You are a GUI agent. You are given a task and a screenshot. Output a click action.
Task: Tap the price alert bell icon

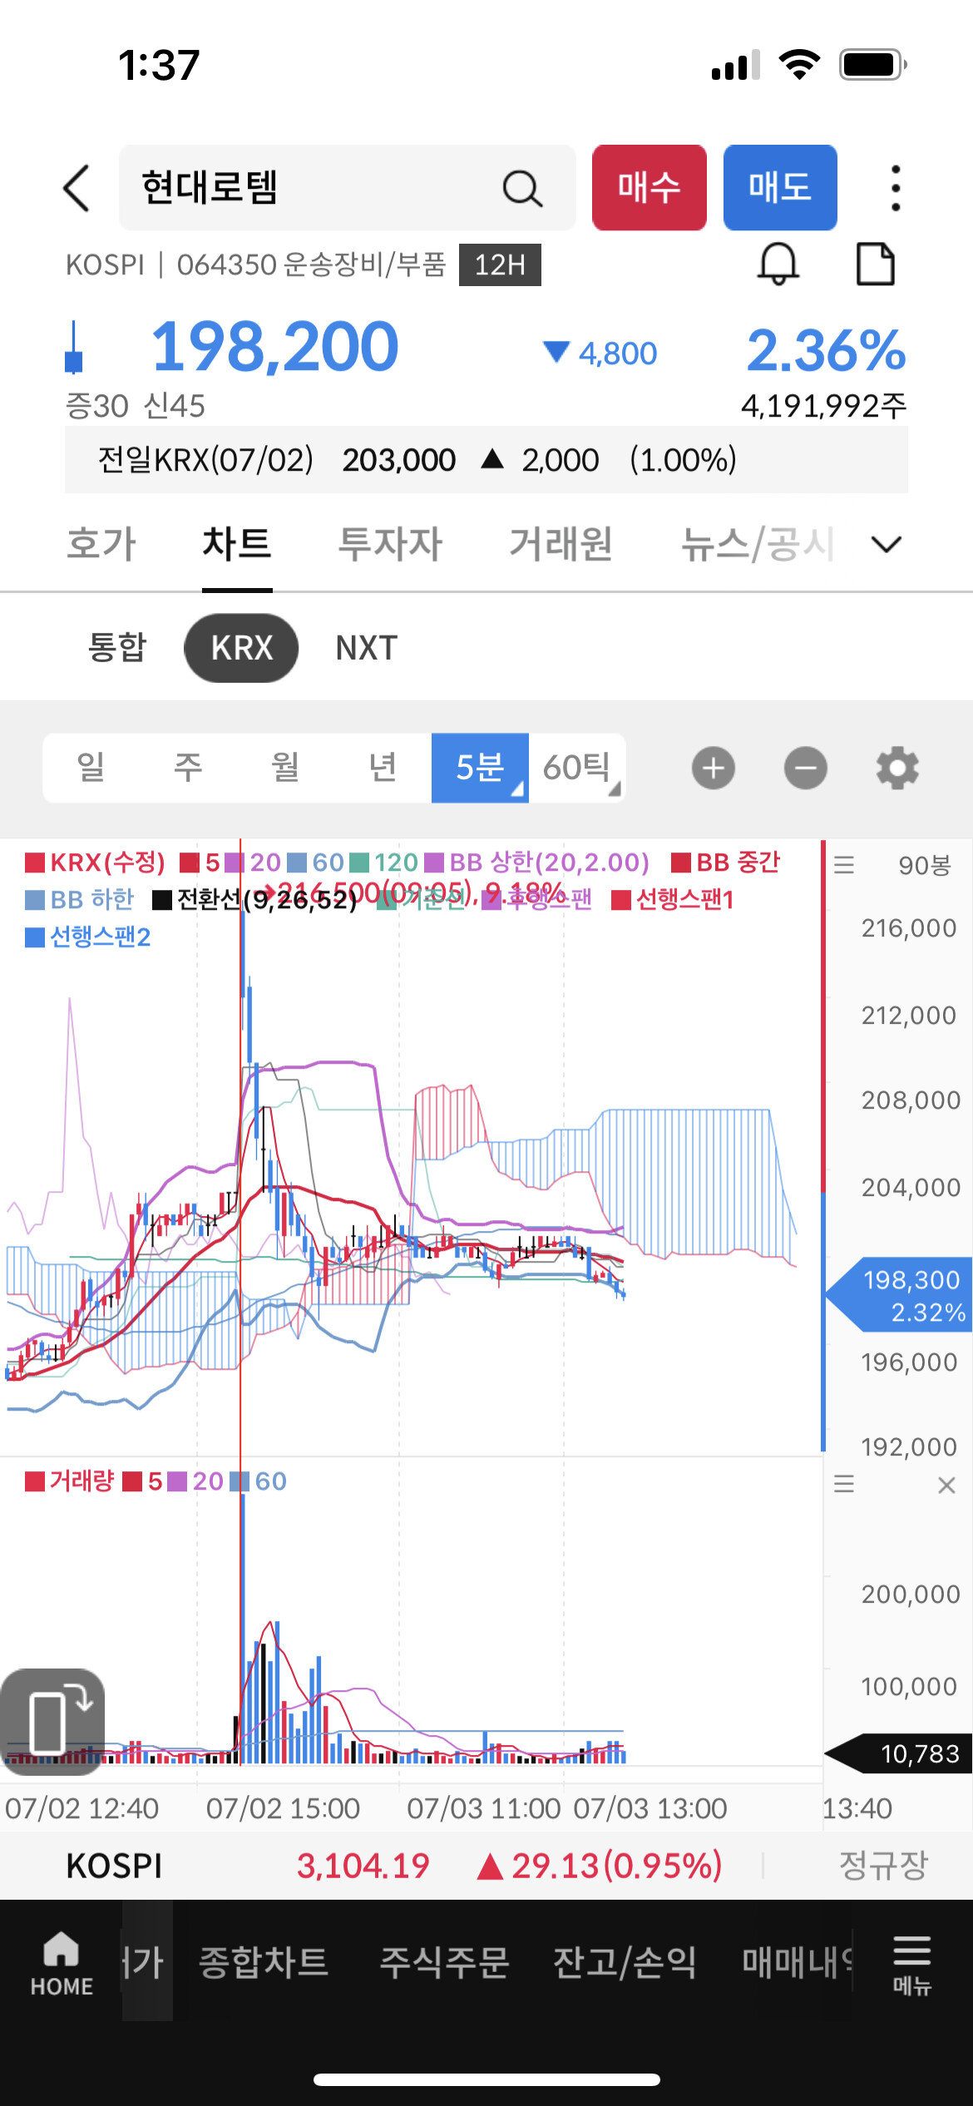tap(778, 264)
